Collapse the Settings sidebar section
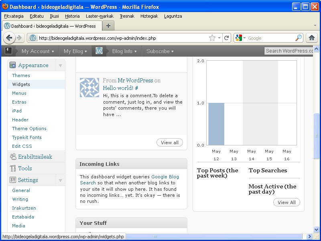 point(61,180)
